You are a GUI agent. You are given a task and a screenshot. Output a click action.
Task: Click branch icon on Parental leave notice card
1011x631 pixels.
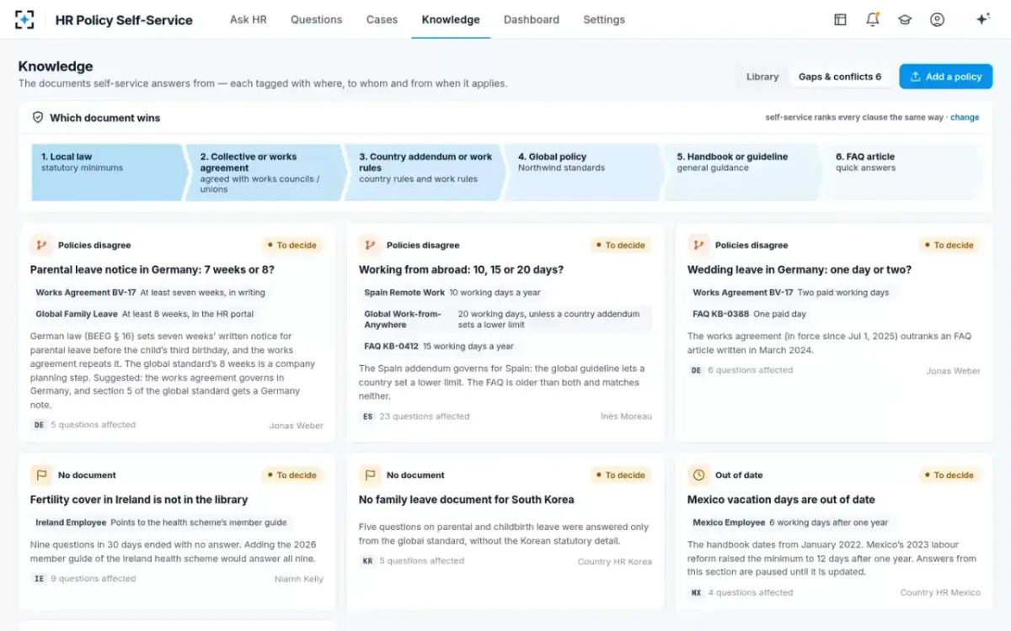[41, 245]
